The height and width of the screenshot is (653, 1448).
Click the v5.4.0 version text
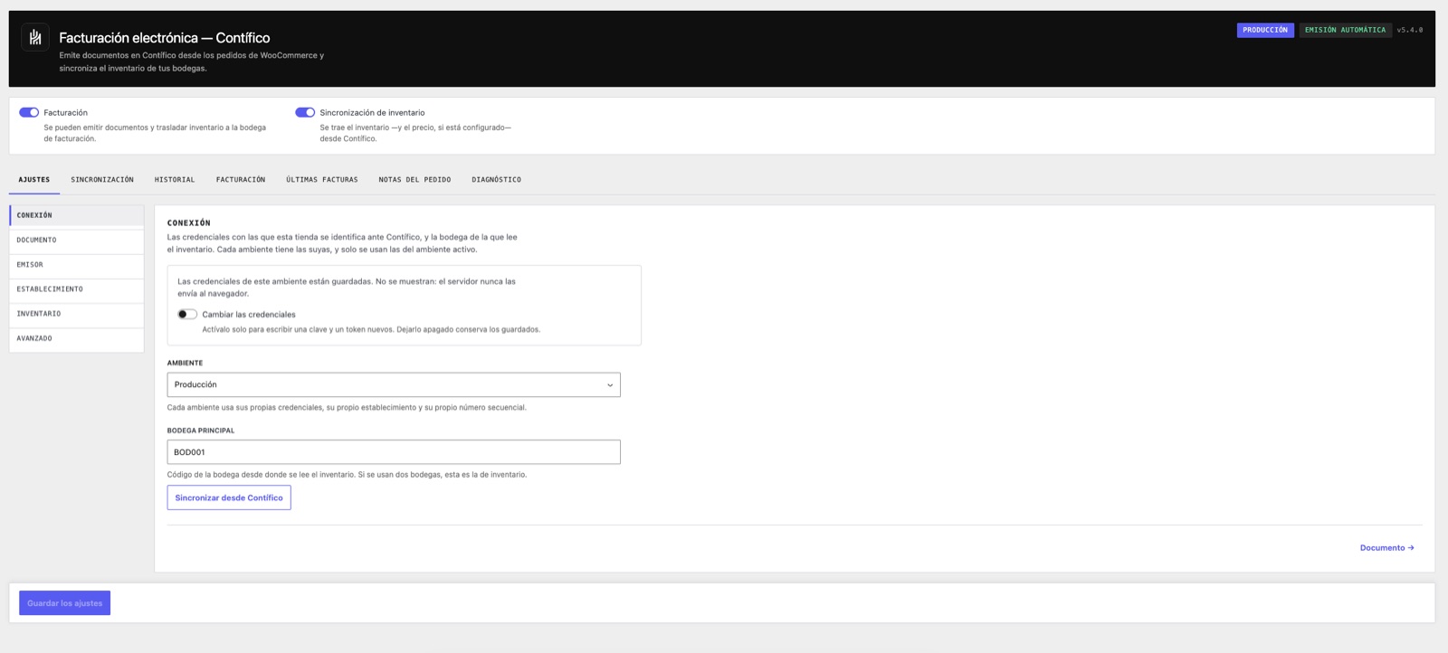coord(1409,30)
